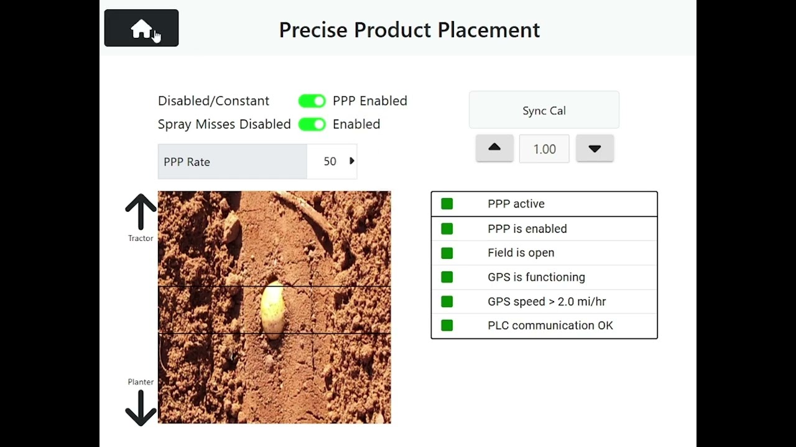The height and width of the screenshot is (447, 796).
Task: Select the 'PPP is enabled' status text
Action: tap(527, 228)
